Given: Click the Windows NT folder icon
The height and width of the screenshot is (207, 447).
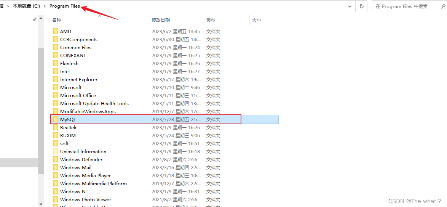Looking at the screenshot, I should pyautogui.click(x=56, y=191).
